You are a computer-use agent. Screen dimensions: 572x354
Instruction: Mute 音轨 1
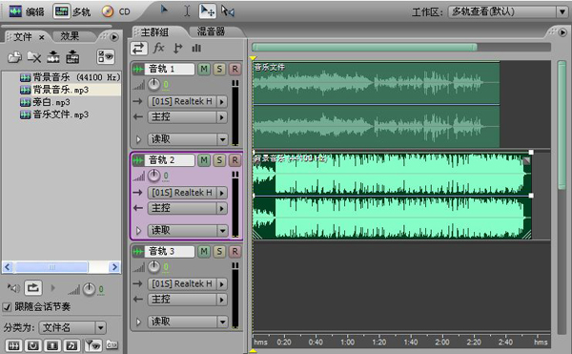(204, 69)
